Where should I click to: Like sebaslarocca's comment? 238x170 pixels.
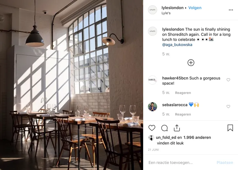(228, 107)
